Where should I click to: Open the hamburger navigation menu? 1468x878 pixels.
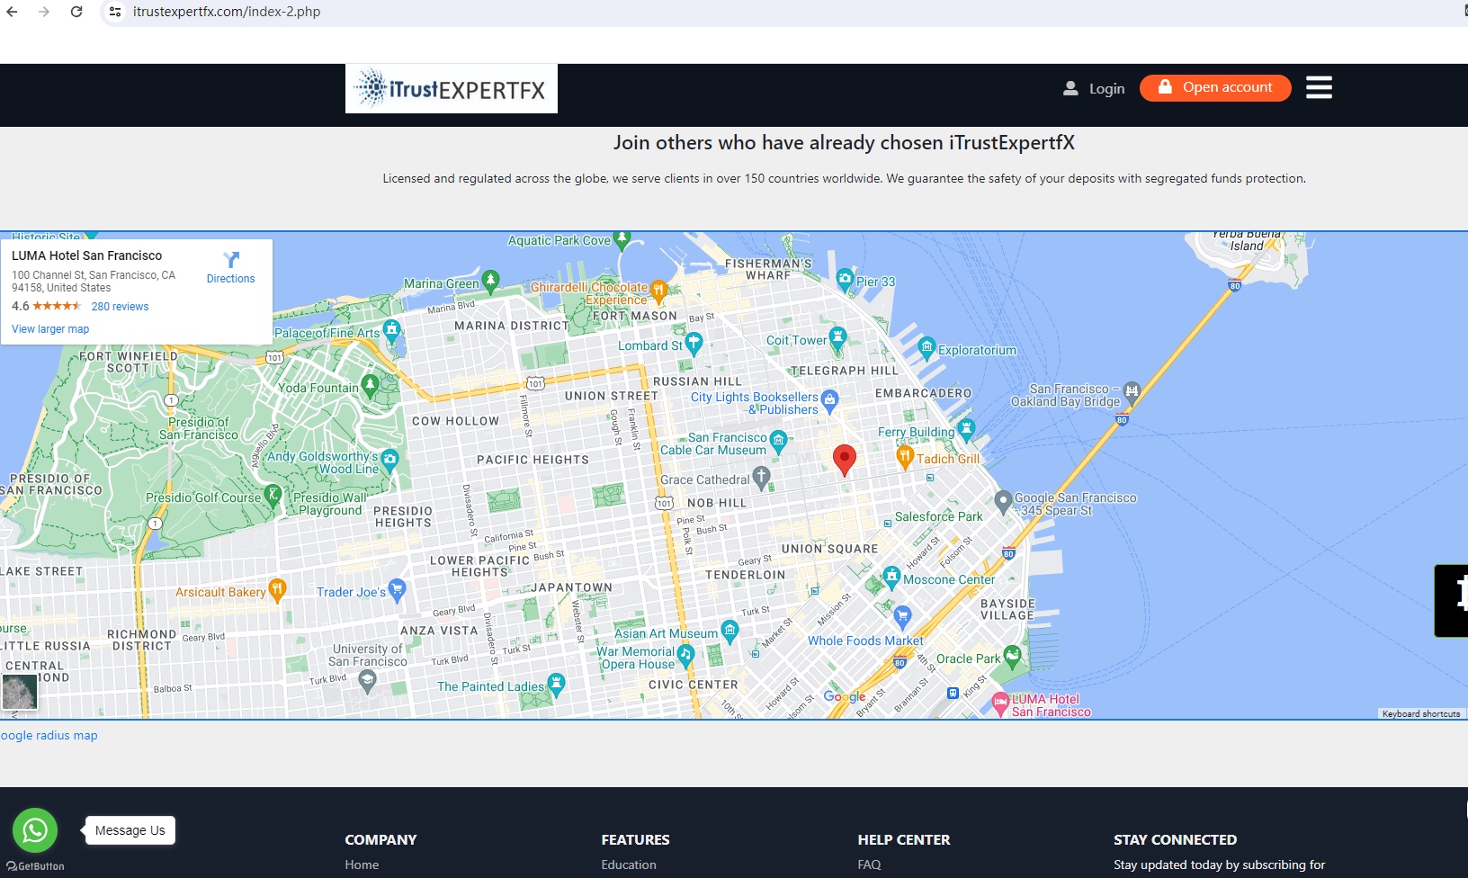click(x=1319, y=87)
